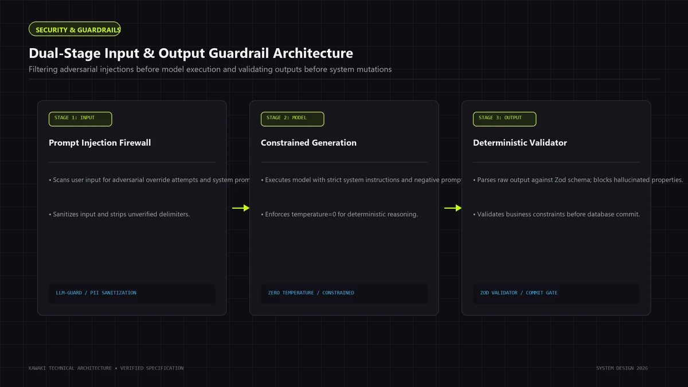Click bullet 'Validates business constraints before database commit'

[x=556, y=214]
